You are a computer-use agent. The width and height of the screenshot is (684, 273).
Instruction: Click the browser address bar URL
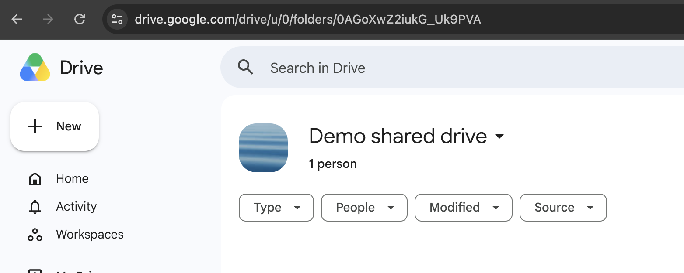tap(308, 19)
